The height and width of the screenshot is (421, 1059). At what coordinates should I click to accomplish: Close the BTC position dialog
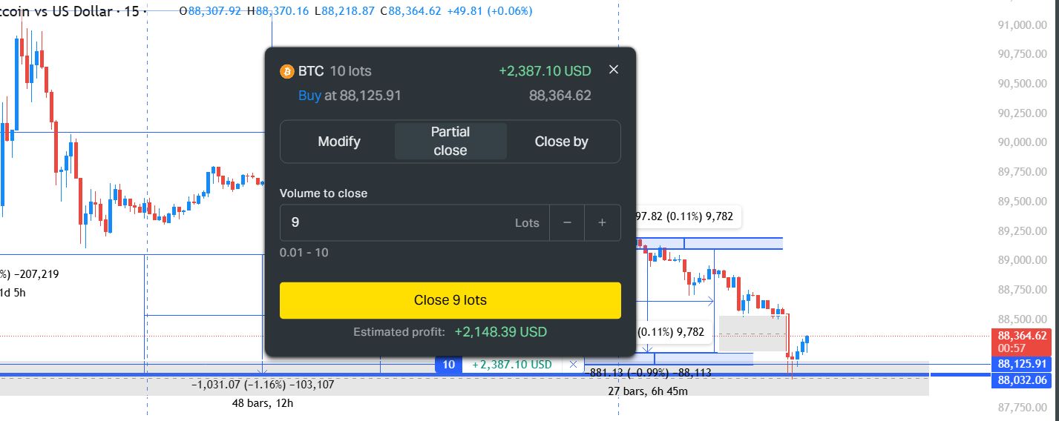[613, 70]
